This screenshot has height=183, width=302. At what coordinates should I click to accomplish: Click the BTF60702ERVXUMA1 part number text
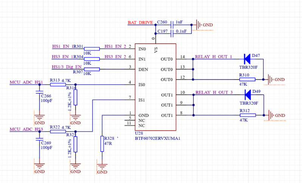(157, 138)
